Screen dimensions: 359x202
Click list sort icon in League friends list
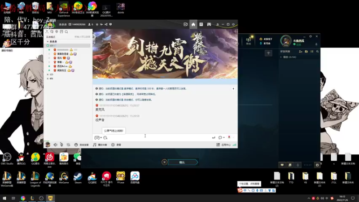[x=312, y=52]
